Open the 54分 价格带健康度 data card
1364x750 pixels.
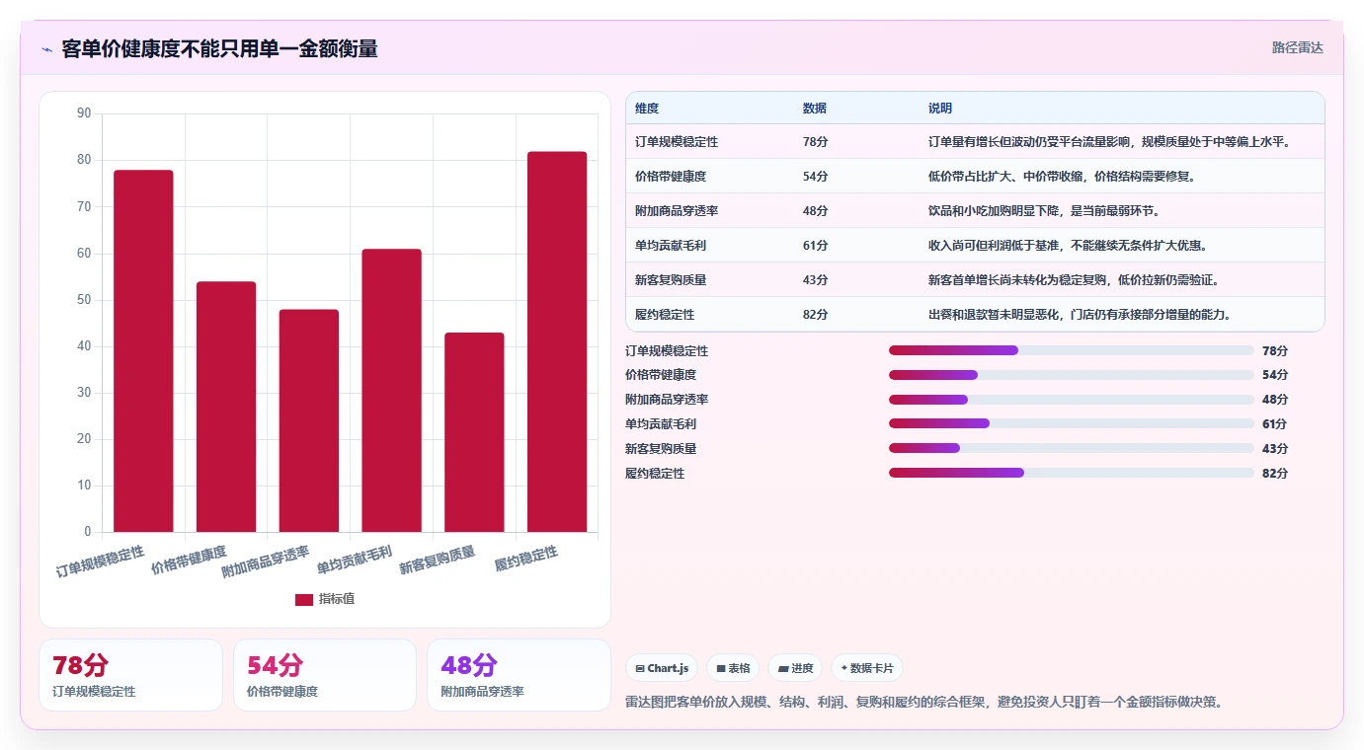[325, 675]
